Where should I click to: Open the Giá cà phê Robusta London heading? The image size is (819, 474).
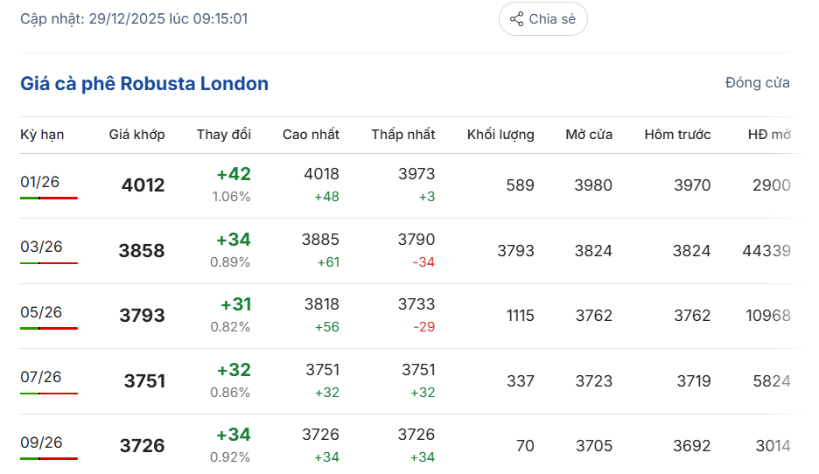pyautogui.click(x=144, y=84)
